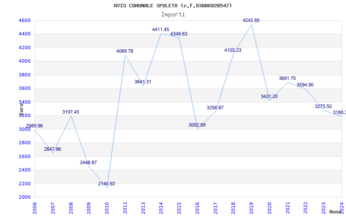
Task: Select the 2647.96 data label
Action: pyautogui.click(x=52, y=149)
